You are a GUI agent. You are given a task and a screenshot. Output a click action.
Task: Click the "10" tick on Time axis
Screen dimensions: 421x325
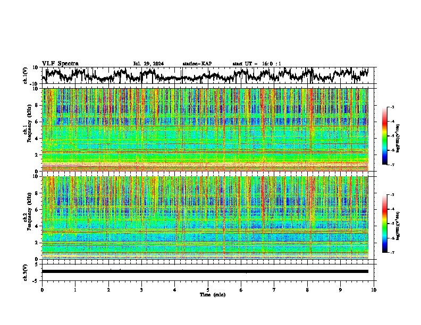click(374, 290)
